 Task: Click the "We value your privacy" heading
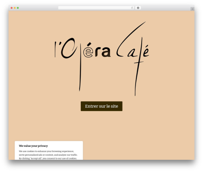click(x=33, y=146)
